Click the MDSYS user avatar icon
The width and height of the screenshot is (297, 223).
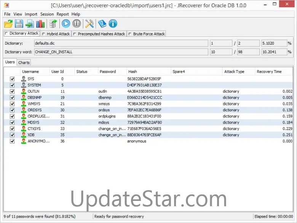(x=24, y=122)
